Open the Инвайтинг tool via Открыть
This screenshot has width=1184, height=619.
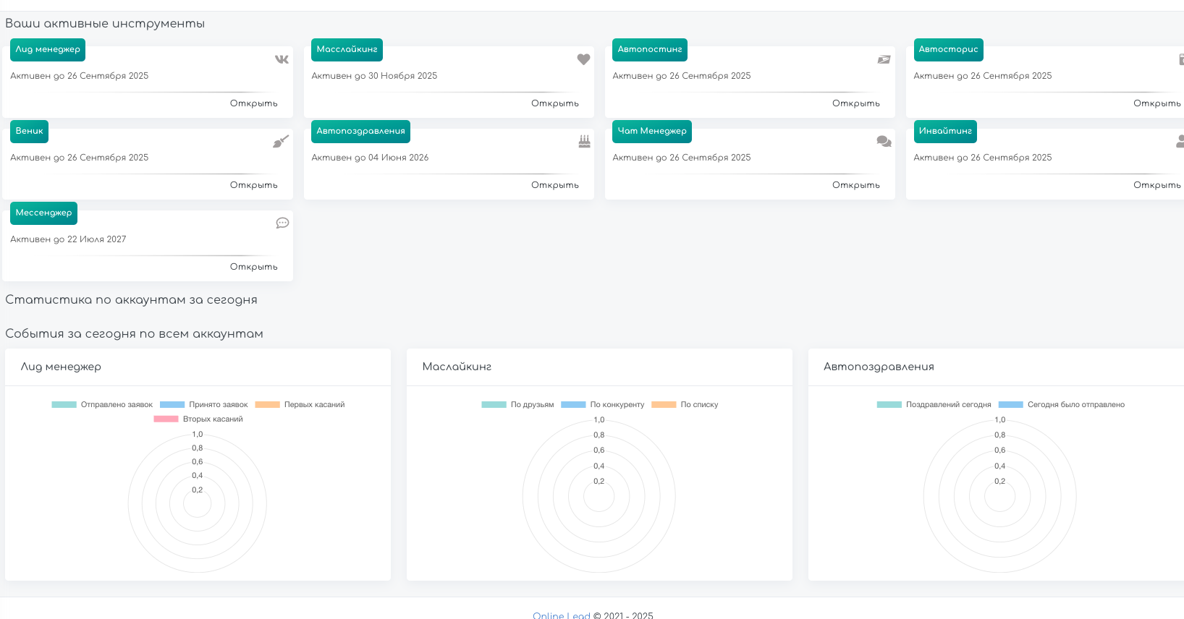pyautogui.click(x=1157, y=185)
